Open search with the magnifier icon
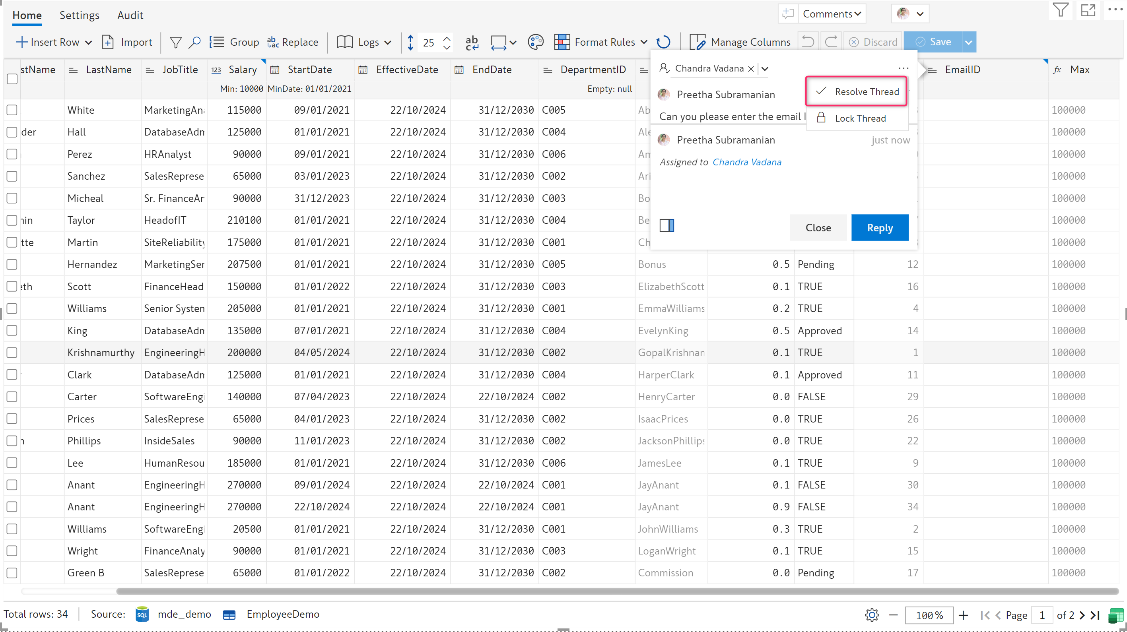This screenshot has height=632, width=1127. click(195, 43)
